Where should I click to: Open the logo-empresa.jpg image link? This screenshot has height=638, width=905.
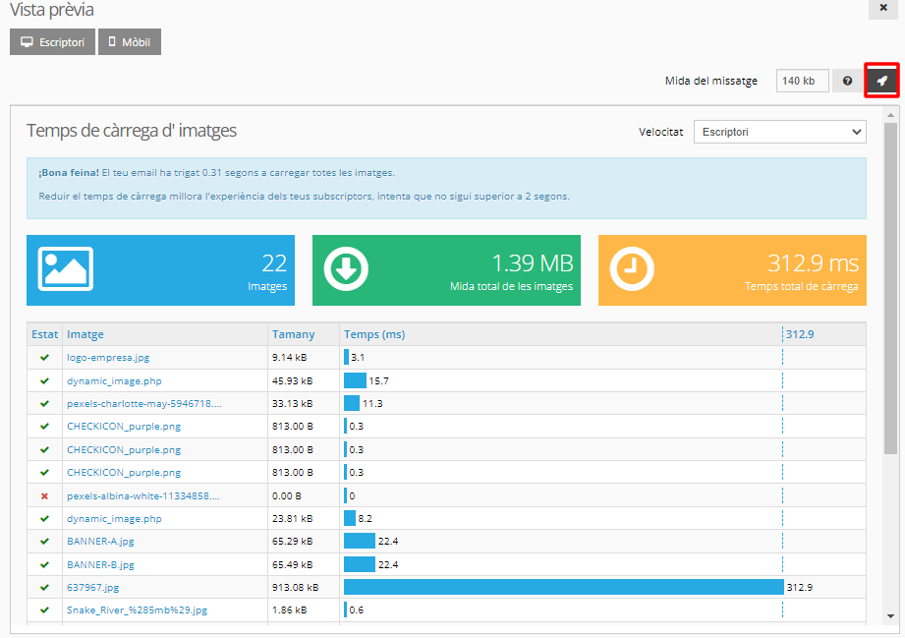click(x=108, y=358)
